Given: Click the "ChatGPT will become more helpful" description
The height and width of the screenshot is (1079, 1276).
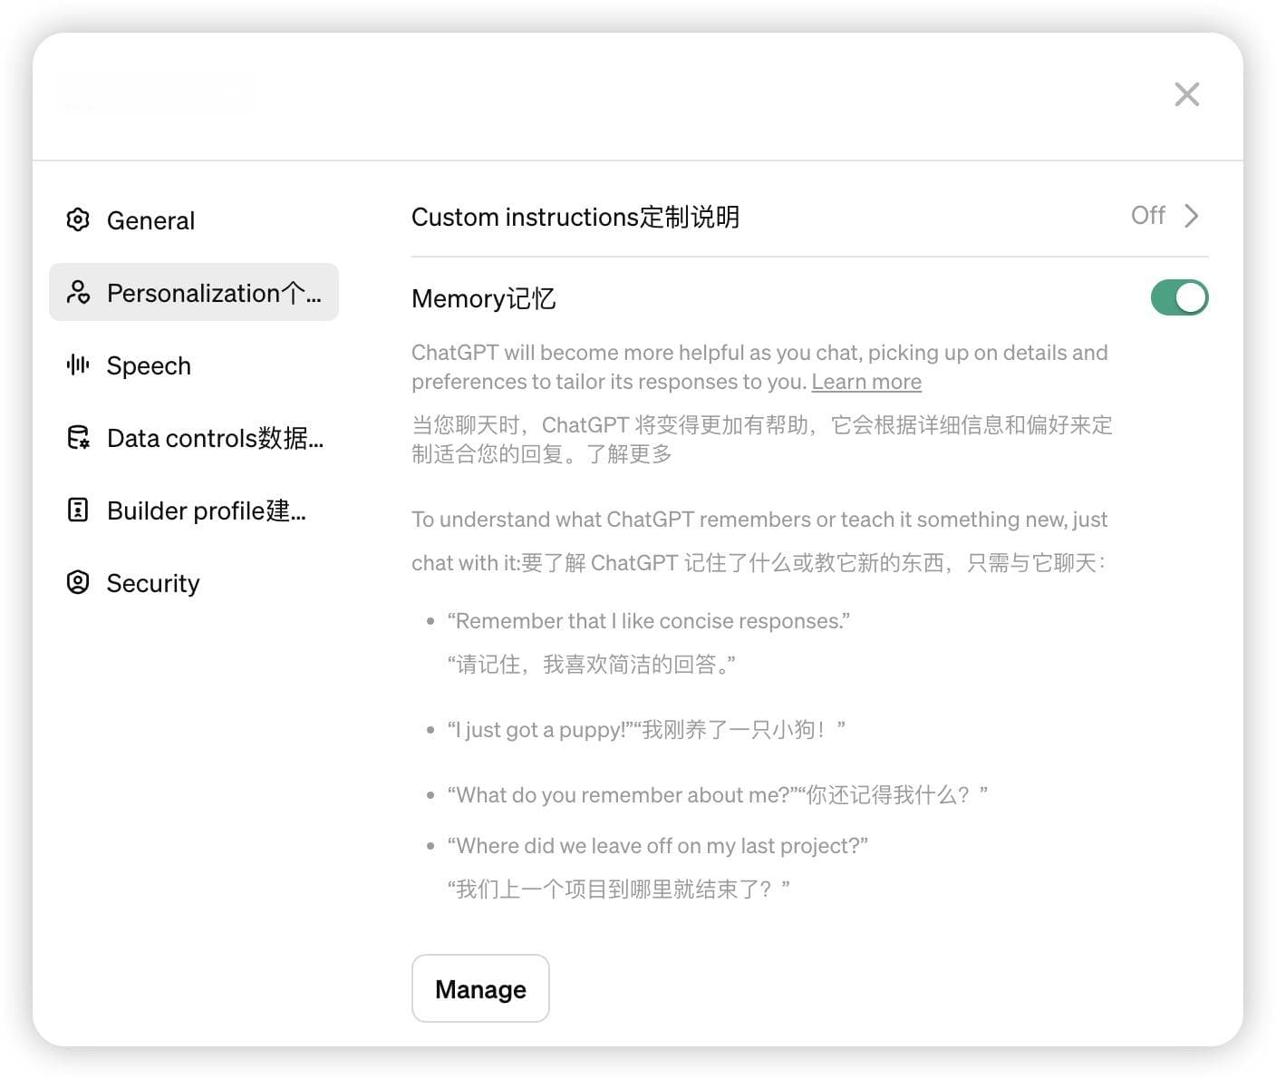Looking at the screenshot, I should [x=759, y=367].
